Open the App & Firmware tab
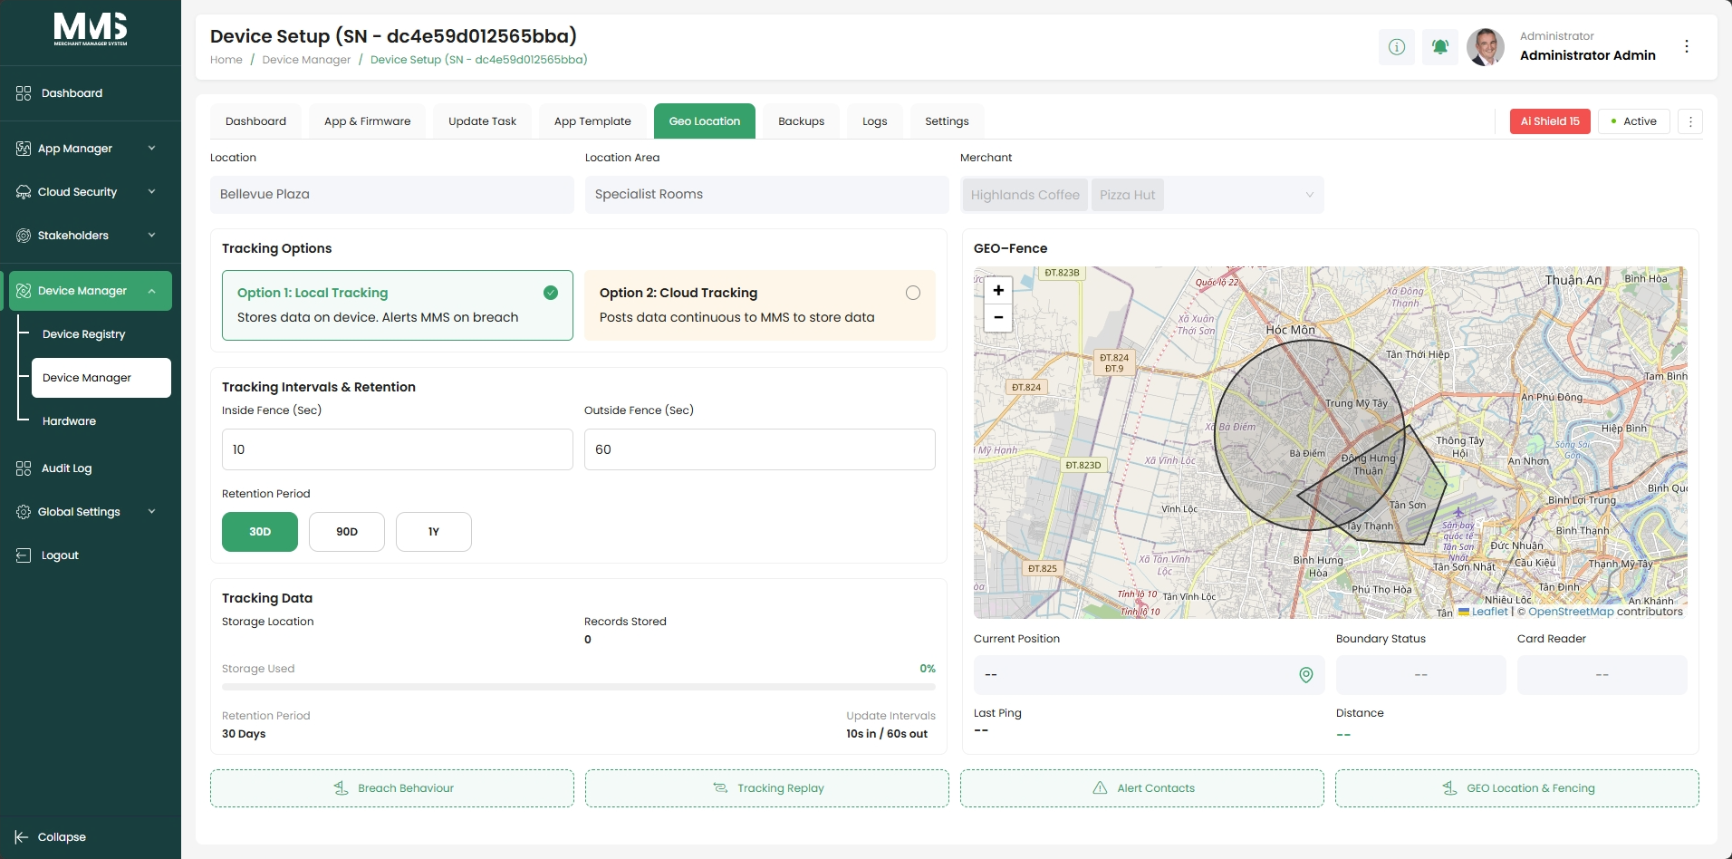1732x859 pixels. point(368,121)
